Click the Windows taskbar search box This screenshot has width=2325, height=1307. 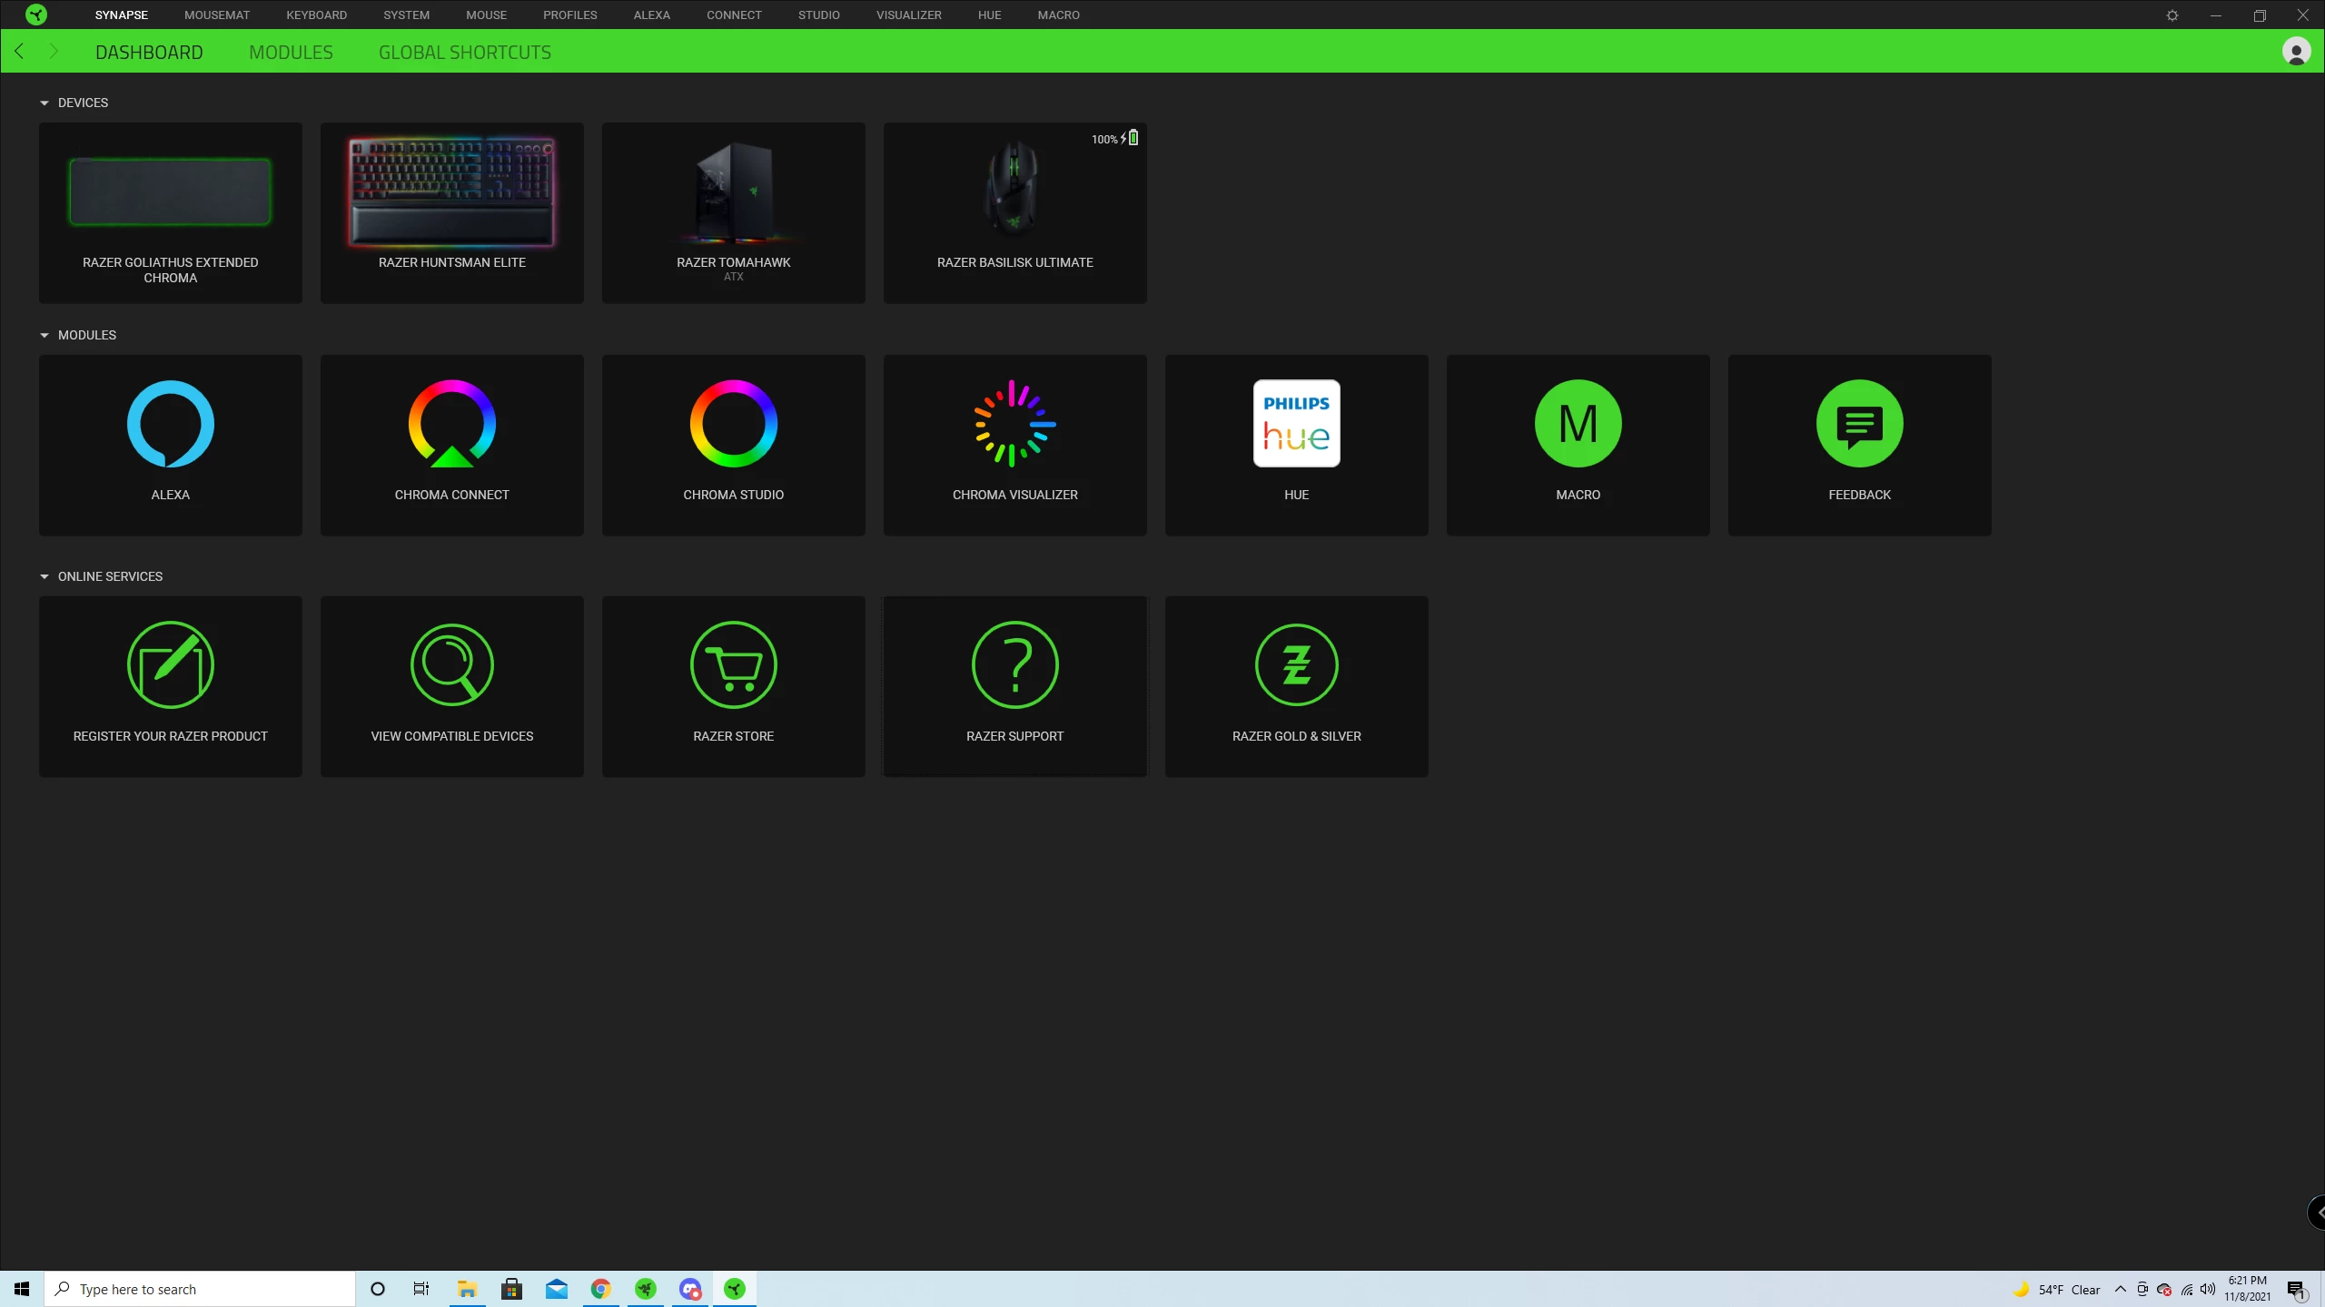(x=200, y=1289)
